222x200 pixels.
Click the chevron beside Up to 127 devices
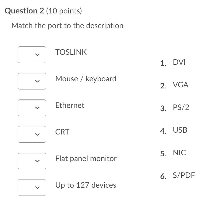[x=37, y=187]
